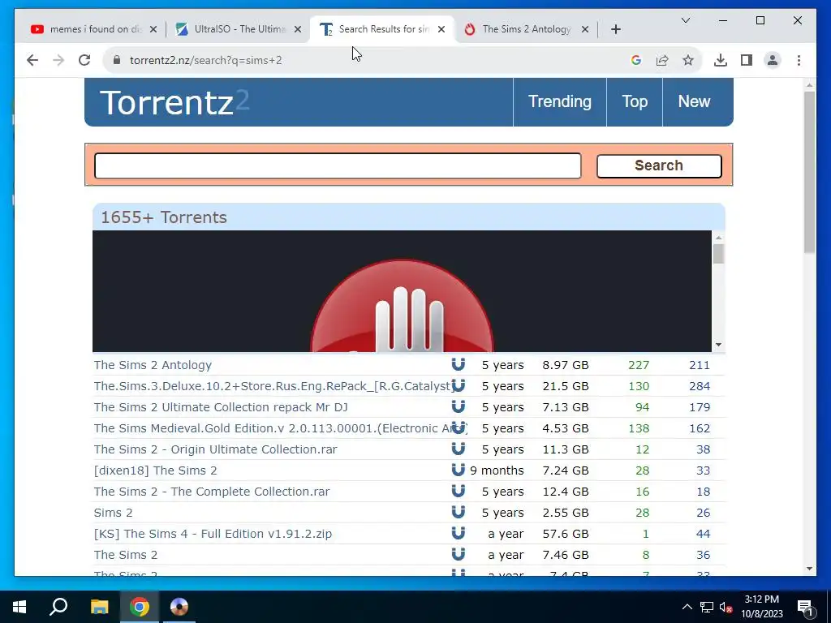The height and width of the screenshot is (623, 831).
Task: Toggle the browser side panel
Action: 747,60
